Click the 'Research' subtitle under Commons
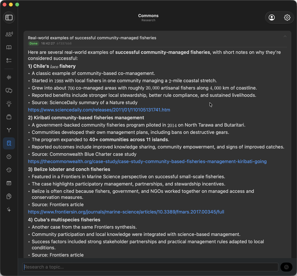 [x=148, y=20]
